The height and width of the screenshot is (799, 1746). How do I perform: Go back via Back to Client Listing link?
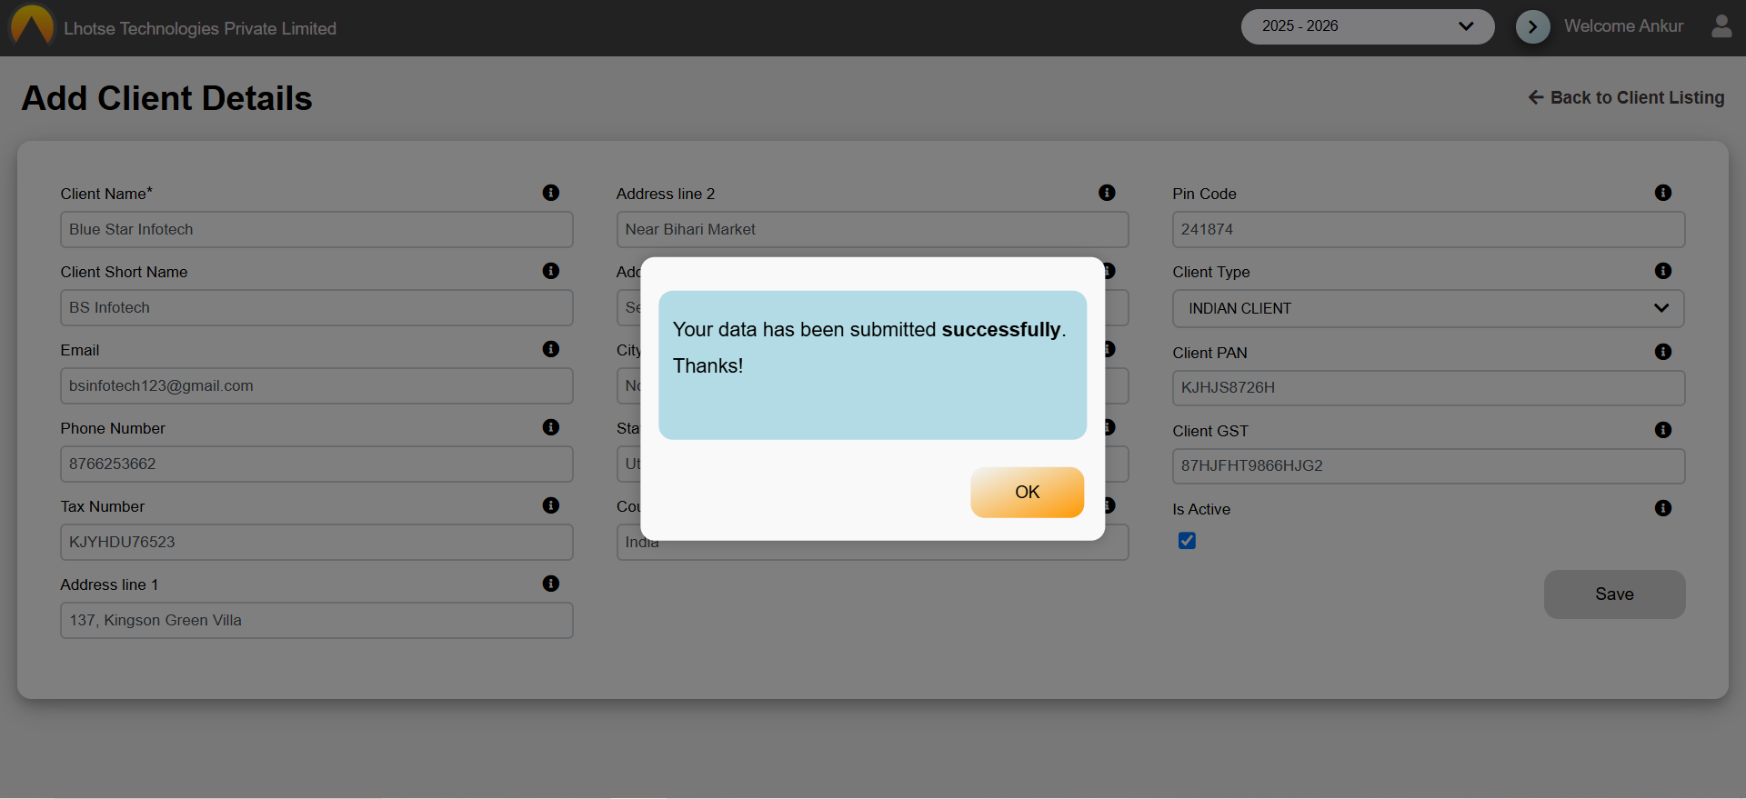point(1626,97)
